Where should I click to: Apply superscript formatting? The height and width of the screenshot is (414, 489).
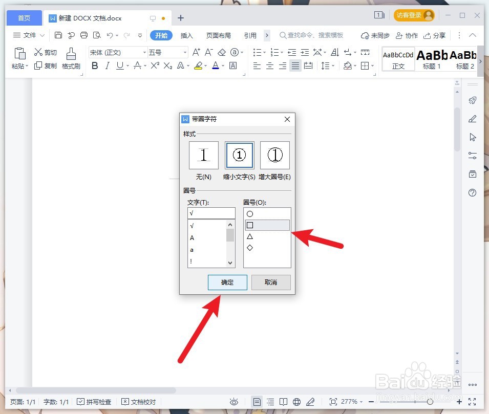(x=155, y=66)
